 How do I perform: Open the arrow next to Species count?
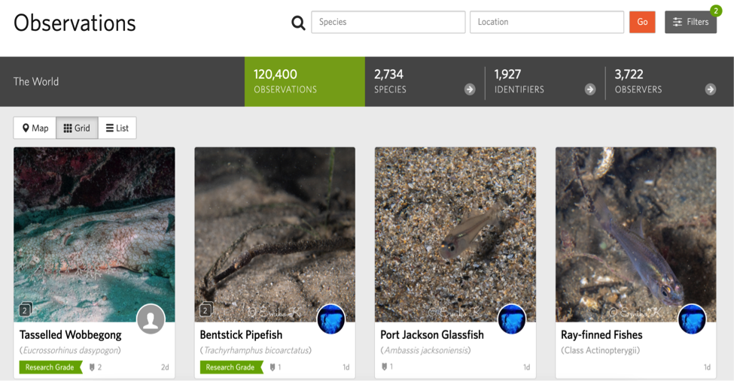tap(470, 89)
